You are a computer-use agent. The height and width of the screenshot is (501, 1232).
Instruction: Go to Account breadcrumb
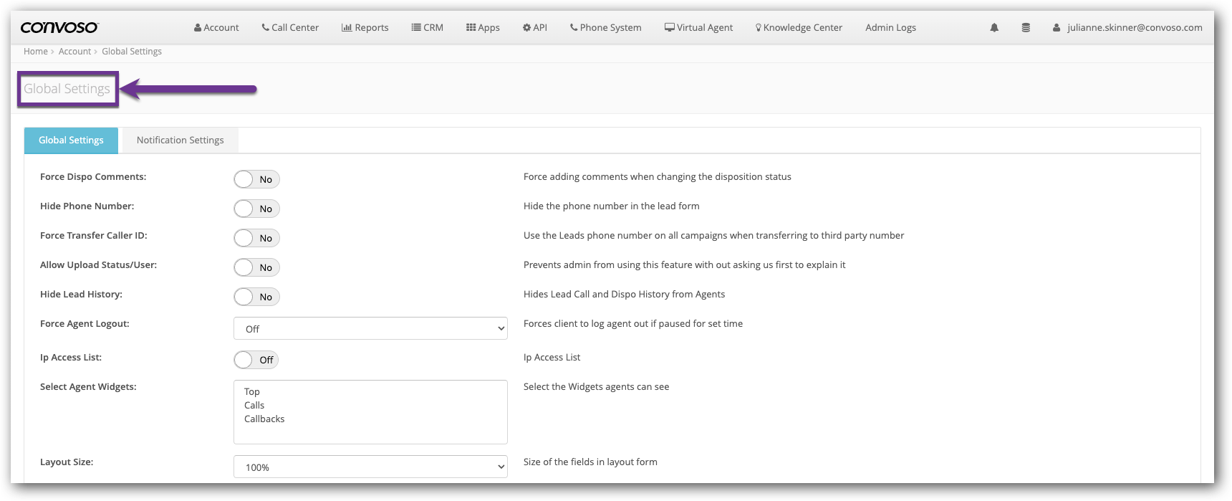[74, 52]
